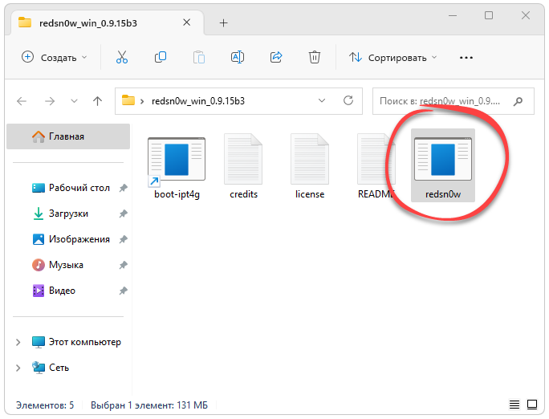Image resolution: width=549 pixels, height=419 pixels.
Task: Click redsn0w_win_0.9.15b3 in address bar
Action: coord(198,101)
